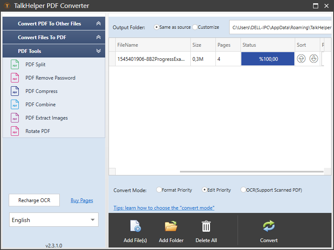The height and width of the screenshot is (250, 334).
Task: Select the Customize output folder option
Action: click(195, 27)
